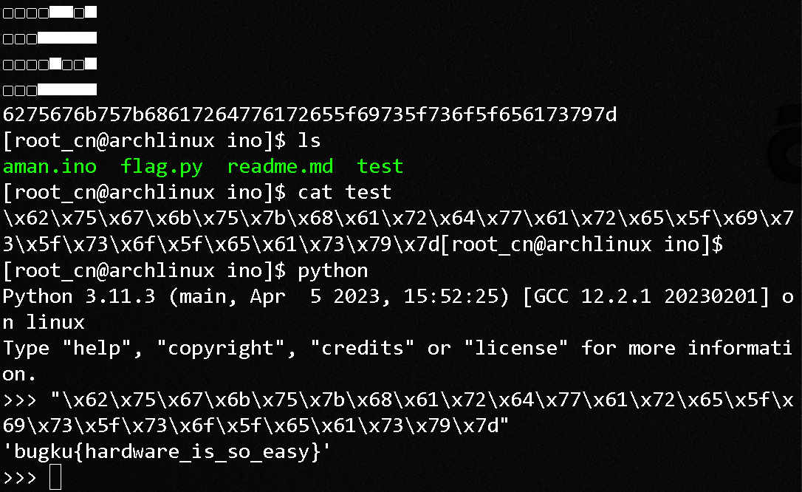This screenshot has height=492, width=802.
Task: Click the word "copyright" in the Python banner
Action: point(221,348)
